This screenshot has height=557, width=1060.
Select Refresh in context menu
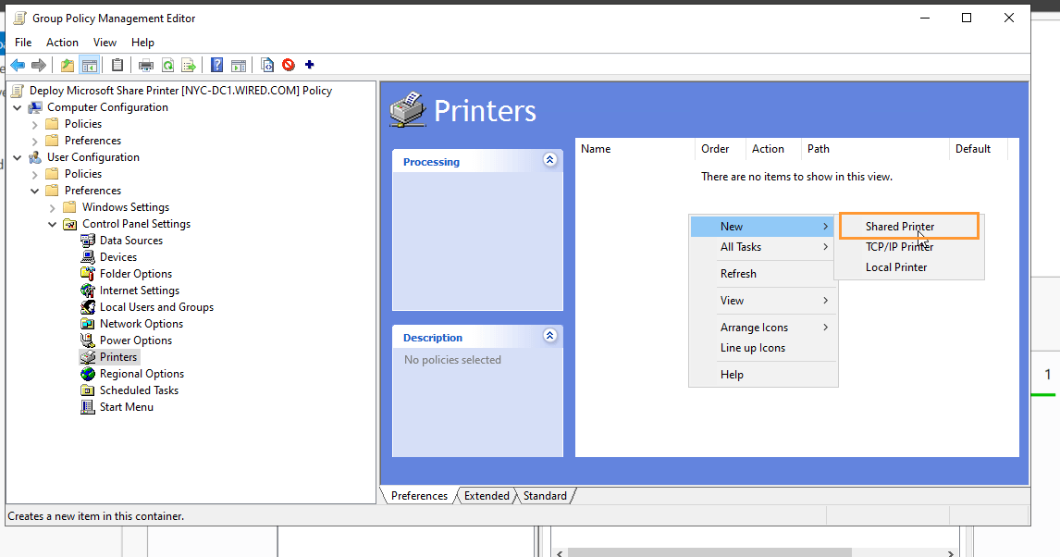762,274
